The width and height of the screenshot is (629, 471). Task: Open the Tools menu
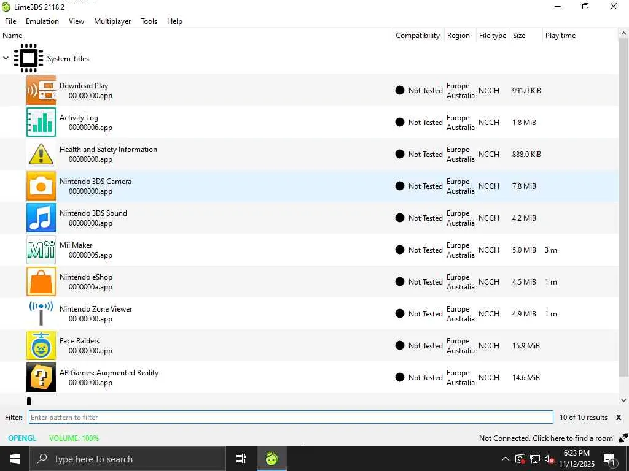[x=149, y=21]
